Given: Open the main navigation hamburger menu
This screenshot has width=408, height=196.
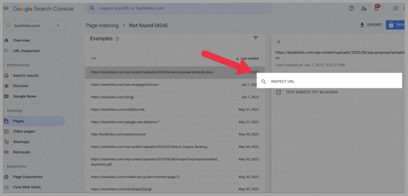Looking at the screenshot, I should pyautogui.click(x=6, y=8).
